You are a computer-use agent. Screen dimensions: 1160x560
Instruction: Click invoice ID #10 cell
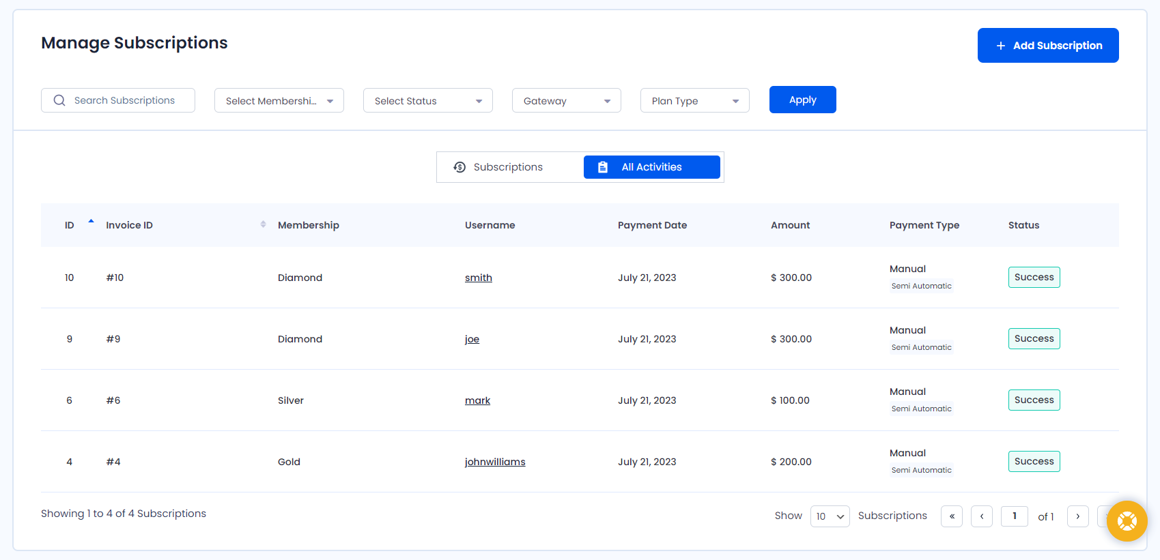click(115, 278)
